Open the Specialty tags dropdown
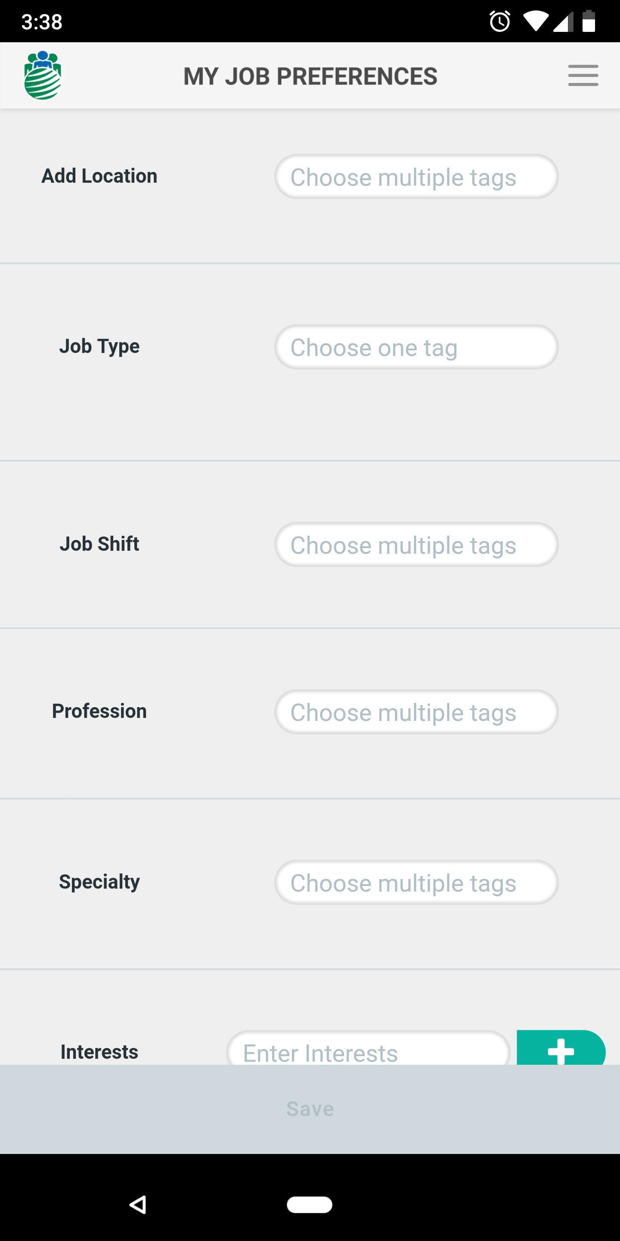 [x=416, y=882]
